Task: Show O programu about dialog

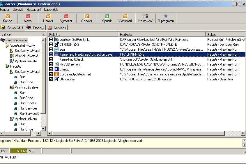Action: [x=166, y=17]
